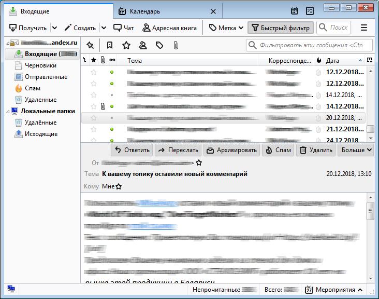The height and width of the screenshot is (299, 379).
Task: Star the first message in the list
Action: point(94,72)
